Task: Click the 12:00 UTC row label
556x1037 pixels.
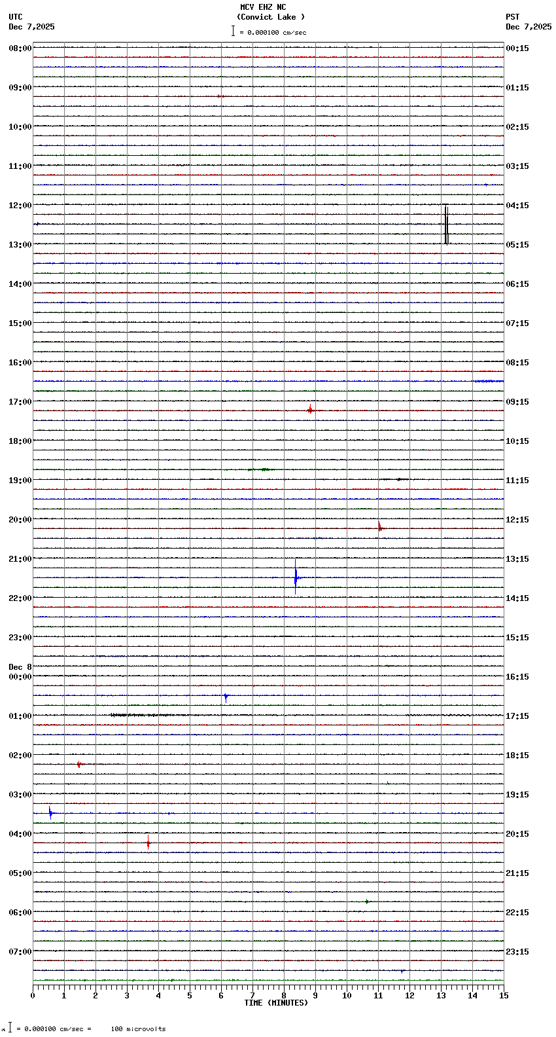Action: point(20,206)
